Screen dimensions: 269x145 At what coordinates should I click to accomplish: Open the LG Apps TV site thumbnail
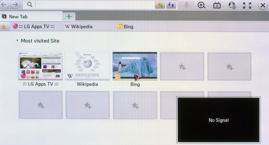point(40,66)
